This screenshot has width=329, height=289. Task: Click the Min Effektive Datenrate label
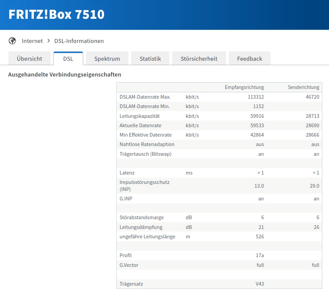tap(146, 135)
